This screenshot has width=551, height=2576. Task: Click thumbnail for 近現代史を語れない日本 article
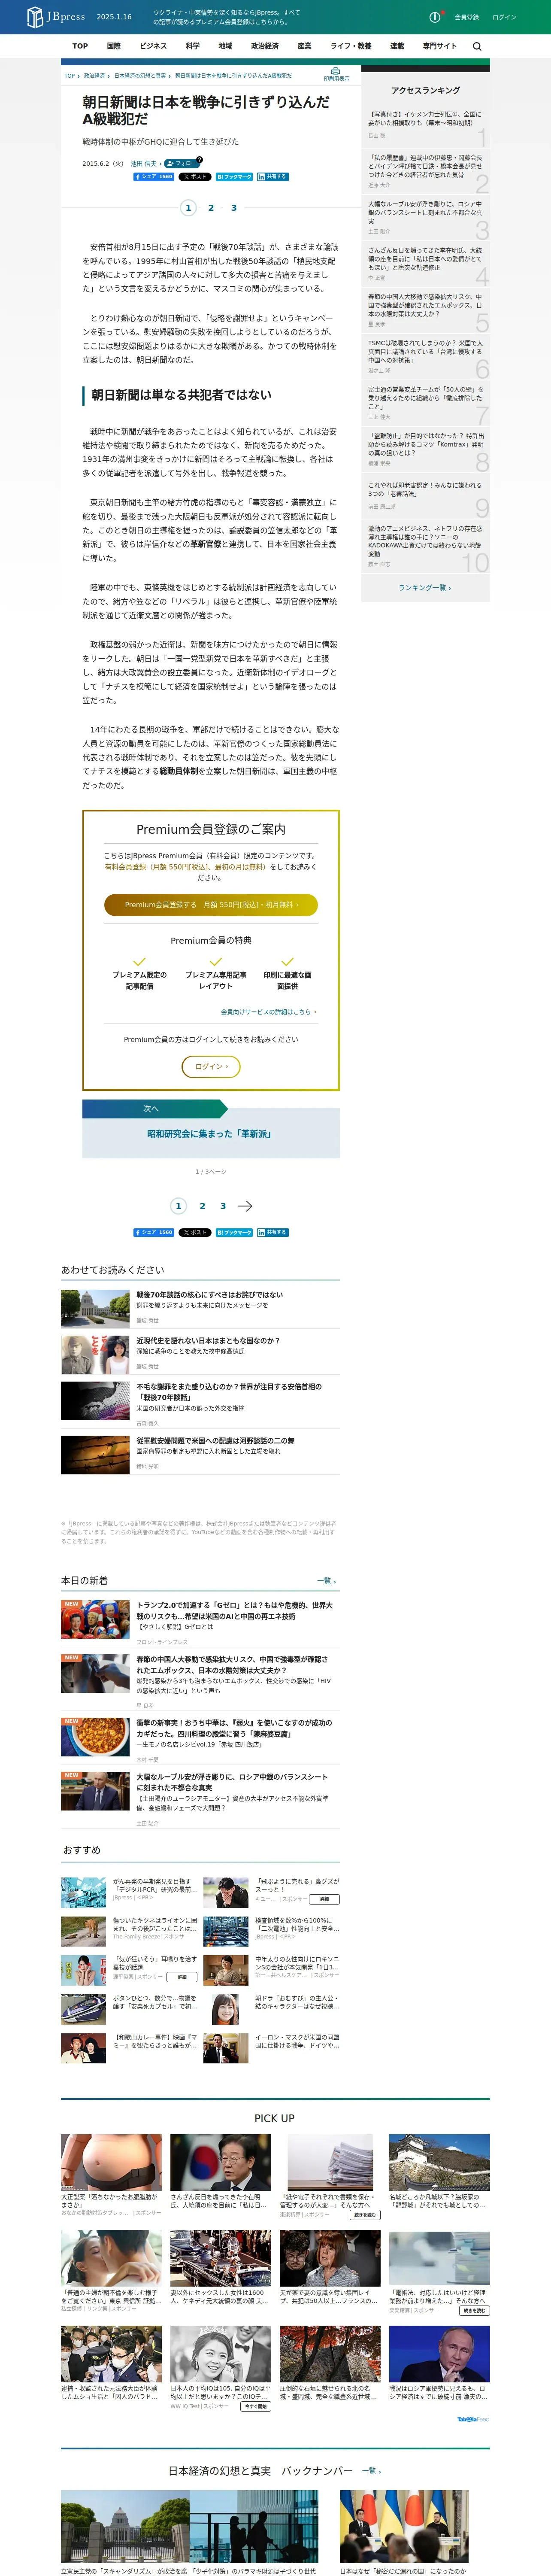[95, 1354]
